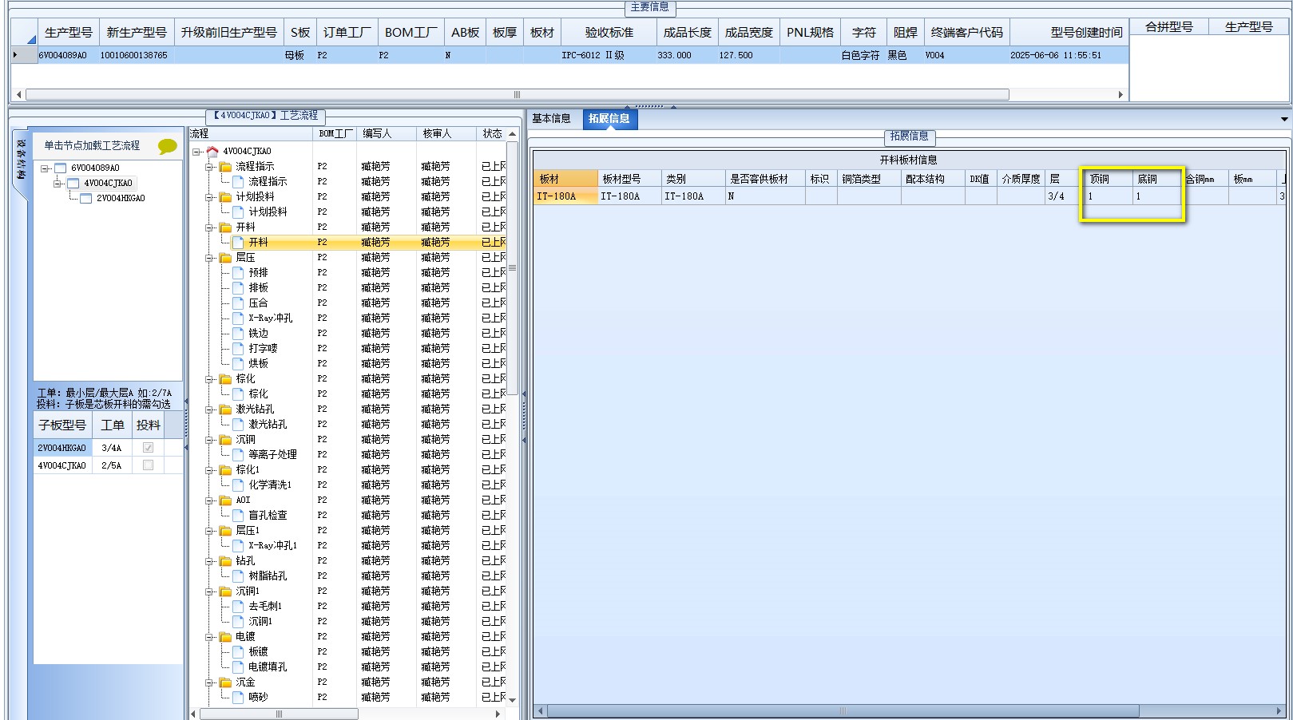Click the document icon beside 等离子处理
Screen dimensions: 1293x720
tap(238, 454)
